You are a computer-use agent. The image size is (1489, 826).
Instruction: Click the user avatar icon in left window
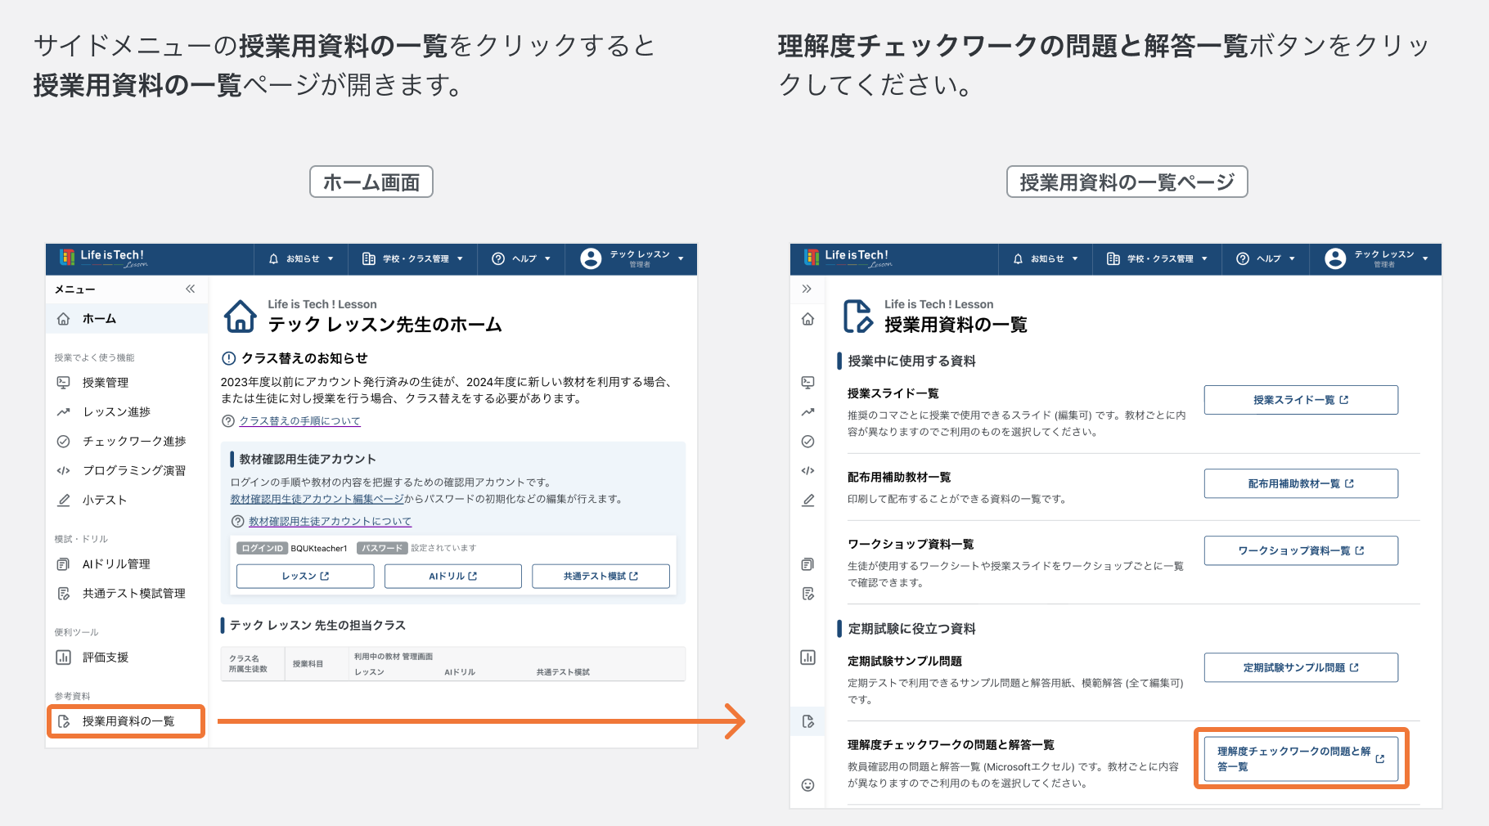pos(591,259)
